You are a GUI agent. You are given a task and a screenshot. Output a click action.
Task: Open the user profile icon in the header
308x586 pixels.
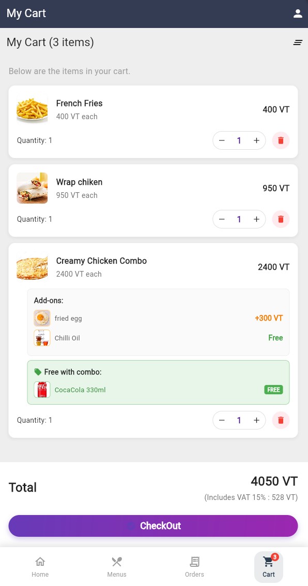point(298,13)
